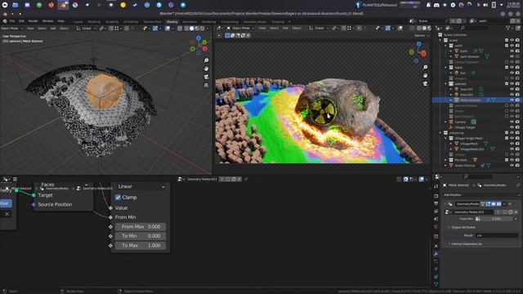Screen dimensions: 523x294
Task: Click the From Max 0.000 value field
Action: (x=141, y=227)
